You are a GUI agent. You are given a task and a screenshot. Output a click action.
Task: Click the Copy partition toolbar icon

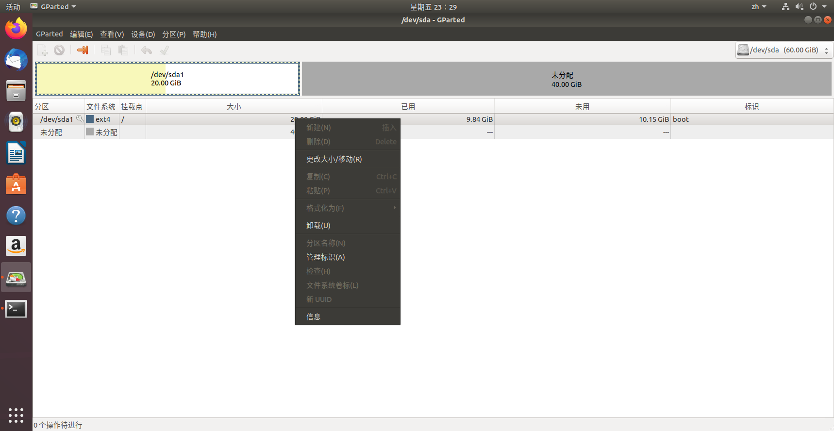105,50
